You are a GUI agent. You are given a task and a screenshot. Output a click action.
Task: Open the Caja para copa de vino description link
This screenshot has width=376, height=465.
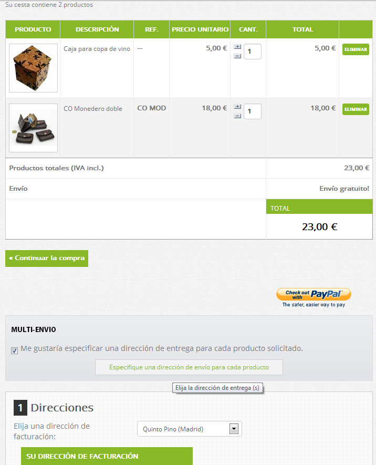point(97,49)
